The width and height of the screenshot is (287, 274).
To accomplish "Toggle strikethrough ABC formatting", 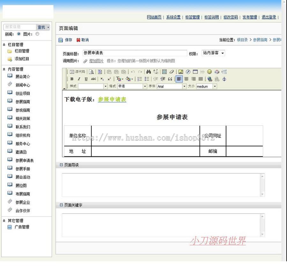I will click(93, 79).
